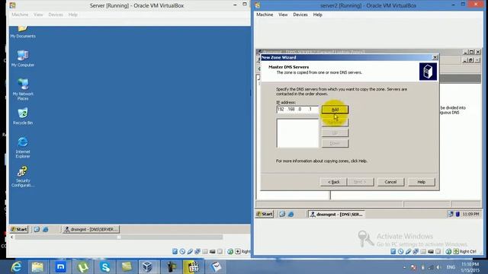This screenshot has width=488, height=274.
Task: Click network adapters icon in Server status bar
Action: click(197, 251)
